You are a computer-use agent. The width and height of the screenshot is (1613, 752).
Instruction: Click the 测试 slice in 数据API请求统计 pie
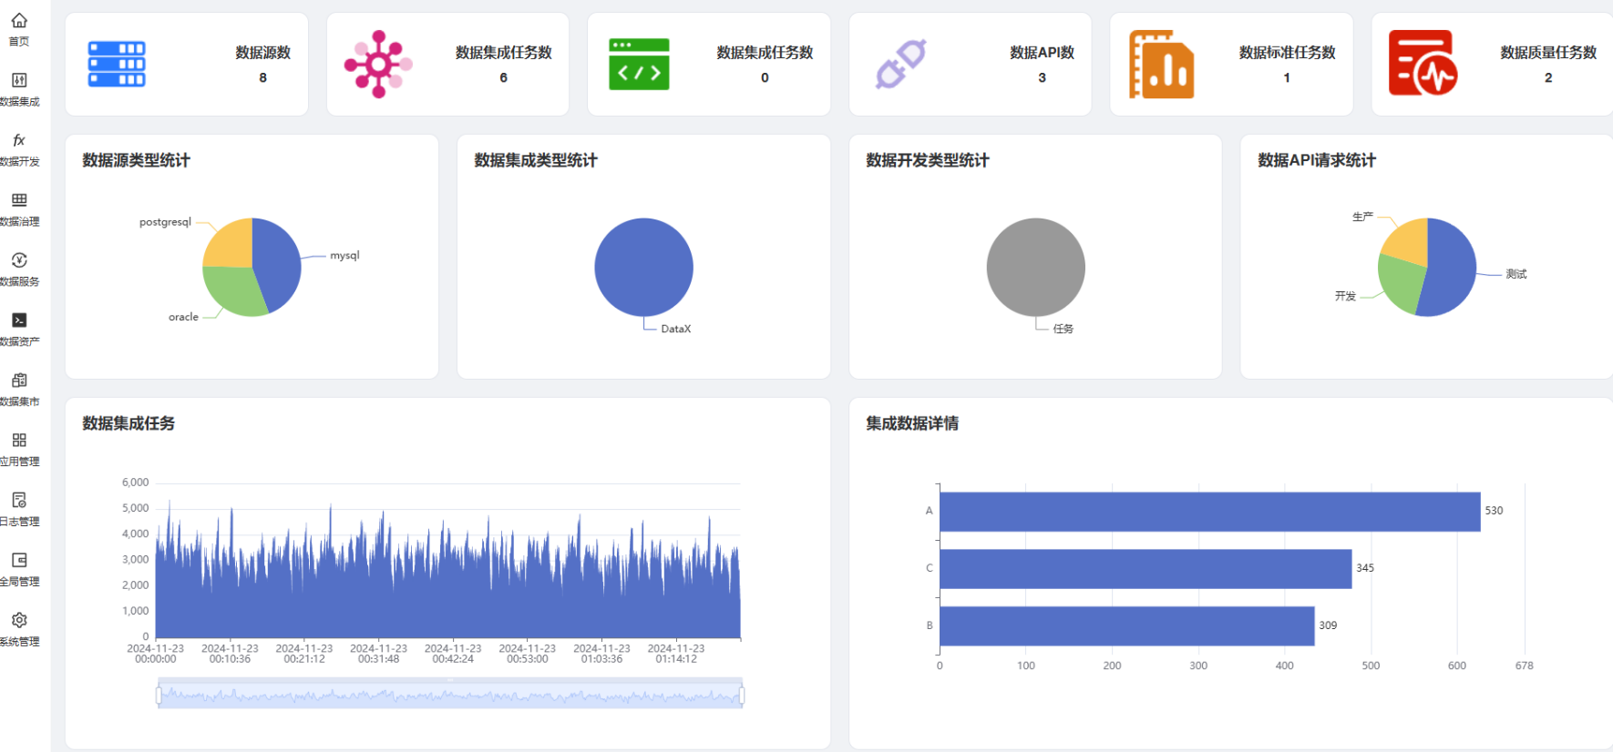pyautogui.click(x=1451, y=273)
